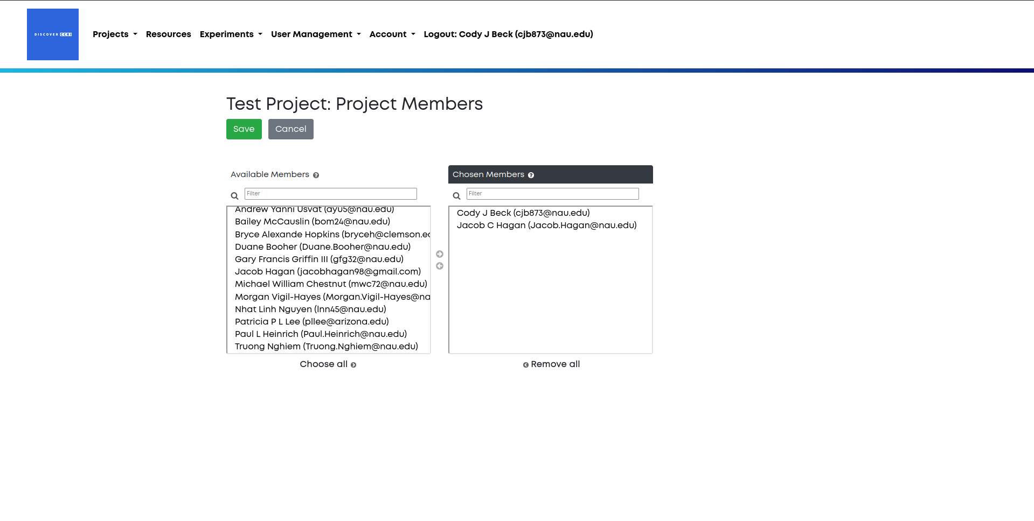Log out as Cody J Beck
The height and width of the screenshot is (521, 1034).
click(x=508, y=34)
